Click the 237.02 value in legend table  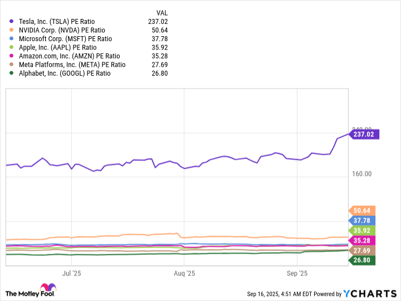(x=158, y=22)
